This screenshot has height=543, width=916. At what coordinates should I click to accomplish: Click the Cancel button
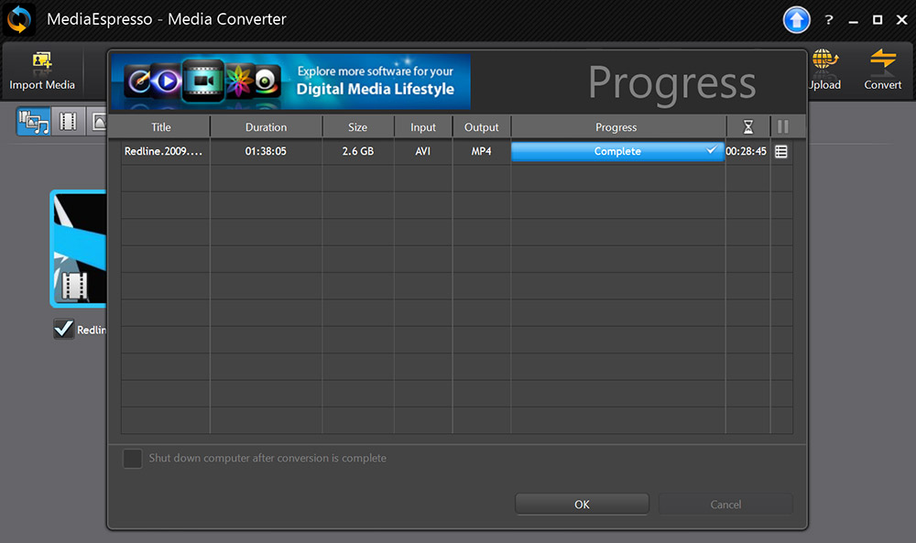point(725,504)
